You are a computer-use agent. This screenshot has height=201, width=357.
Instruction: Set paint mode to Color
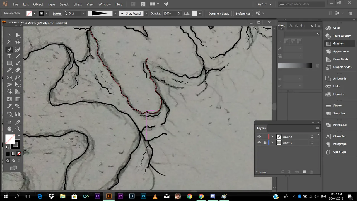8,154
